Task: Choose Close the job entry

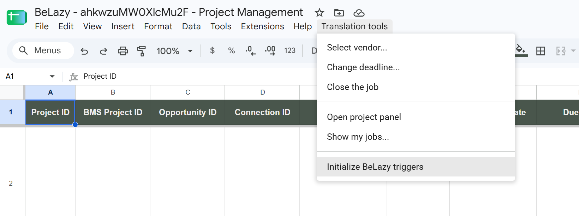Action: coord(416,87)
